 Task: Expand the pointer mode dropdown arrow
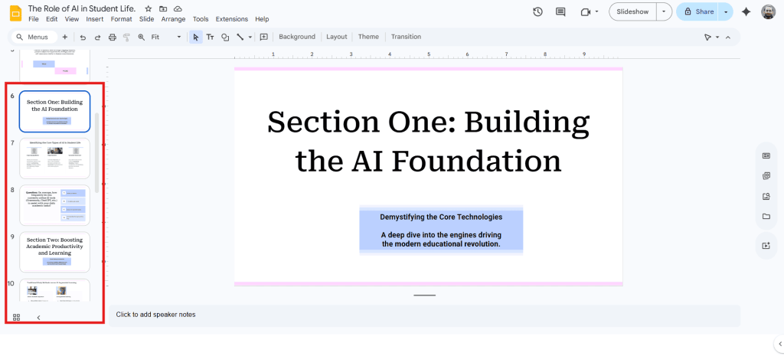click(x=717, y=37)
